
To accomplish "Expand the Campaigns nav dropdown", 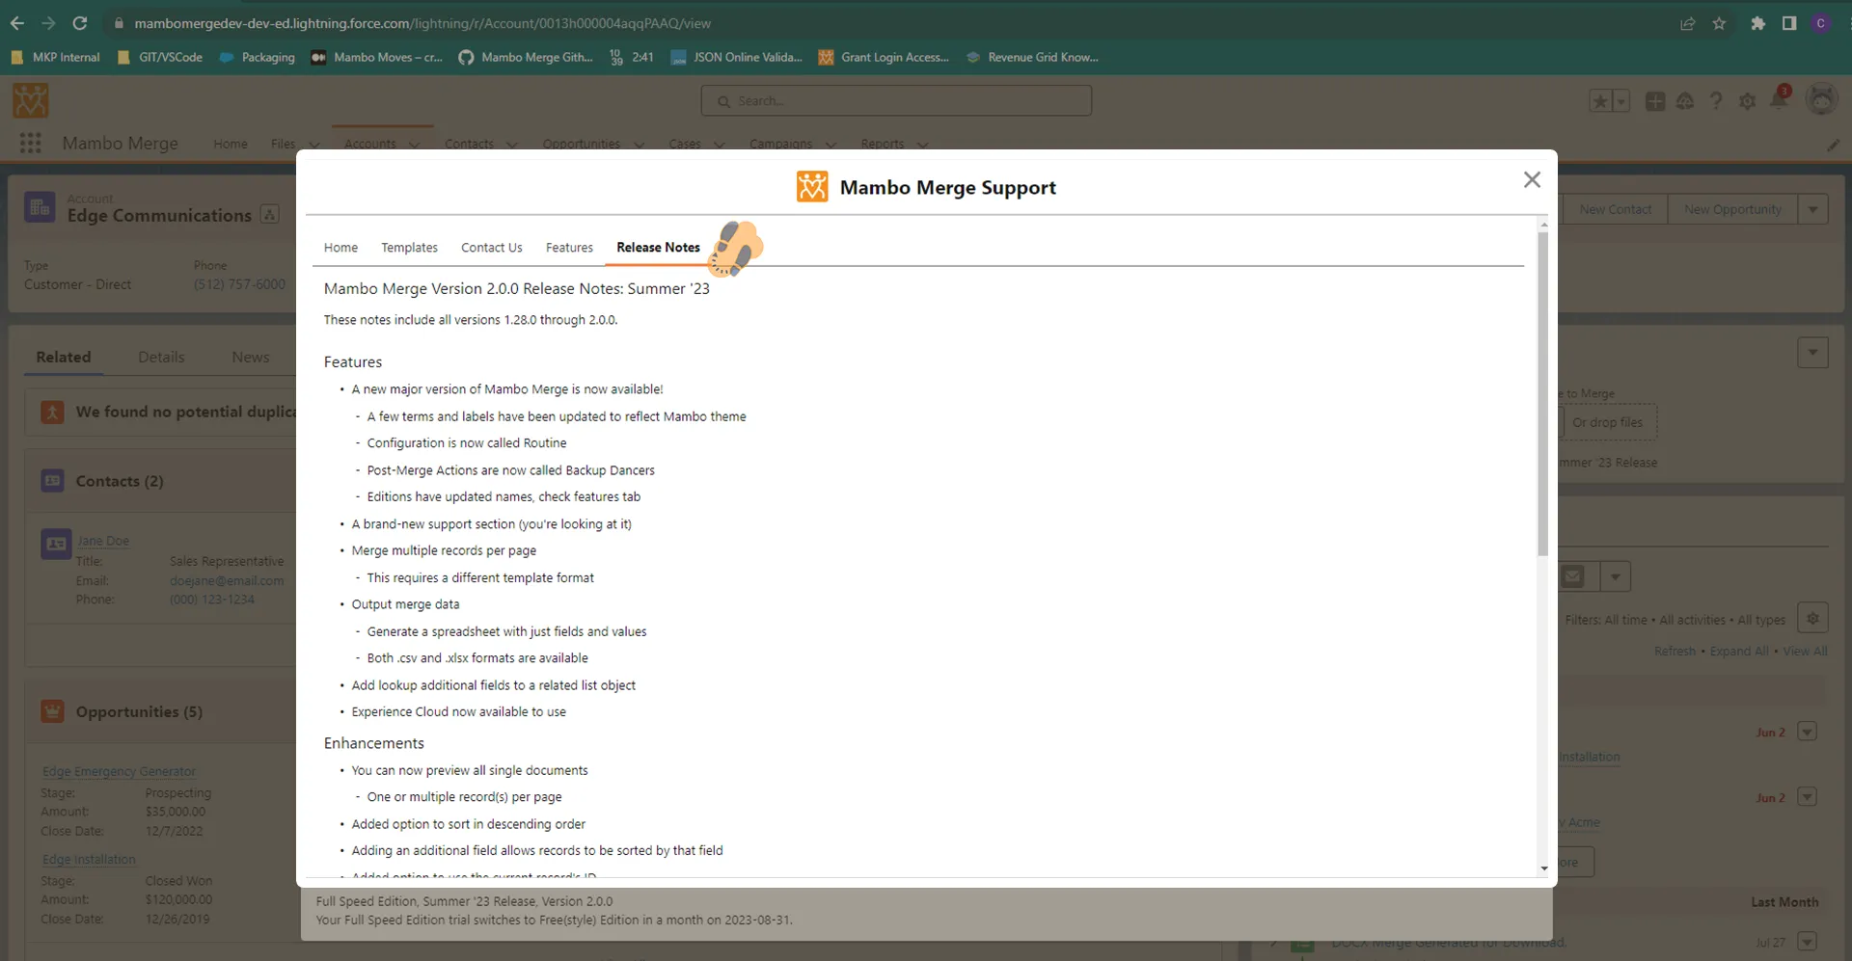I will (831, 145).
